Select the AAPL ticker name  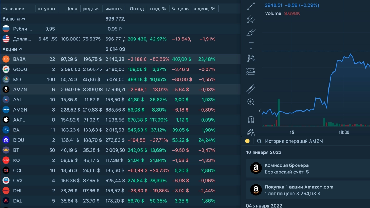coord(19,120)
